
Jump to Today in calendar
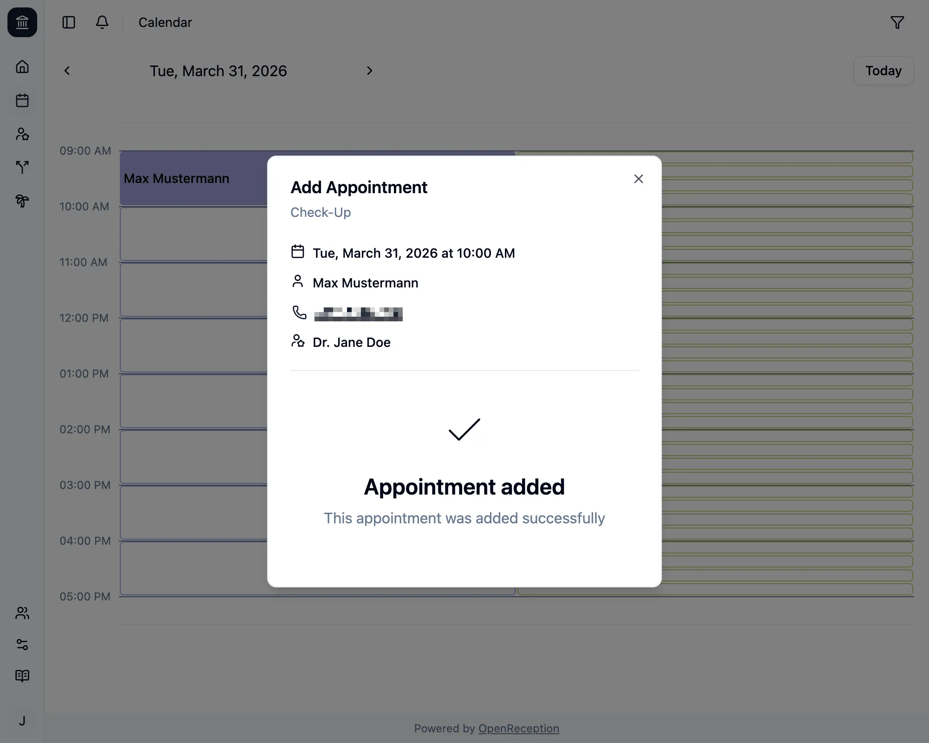coord(883,71)
